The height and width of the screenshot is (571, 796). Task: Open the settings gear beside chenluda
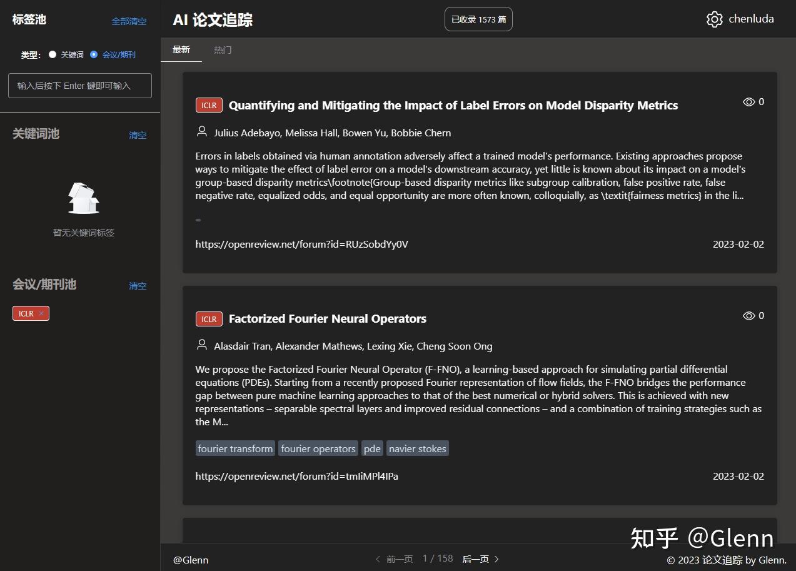coord(713,19)
